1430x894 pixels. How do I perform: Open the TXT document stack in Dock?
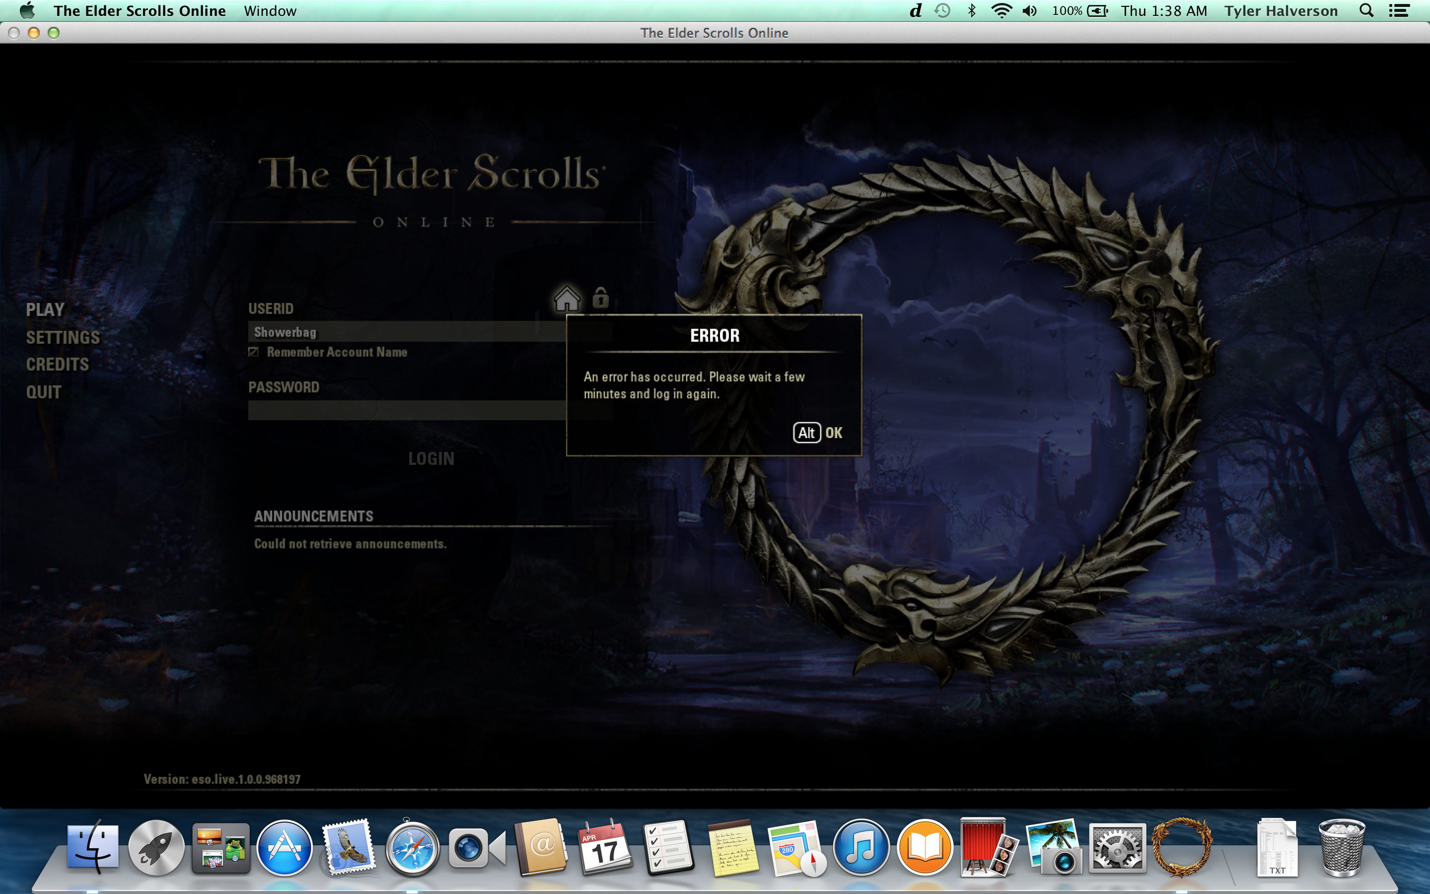tap(1277, 848)
